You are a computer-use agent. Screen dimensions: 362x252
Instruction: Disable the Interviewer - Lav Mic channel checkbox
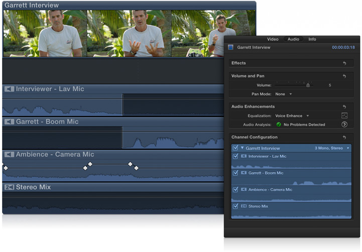tap(235, 156)
